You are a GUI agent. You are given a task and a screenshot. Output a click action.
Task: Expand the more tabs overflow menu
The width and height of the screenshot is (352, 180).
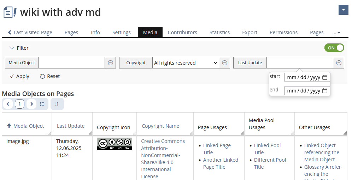pos(336,32)
